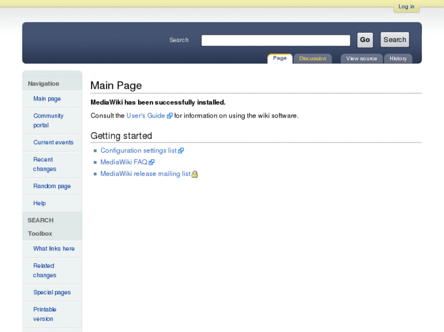Click external-link icon beside User's Guide
444x332 pixels.
170,116
